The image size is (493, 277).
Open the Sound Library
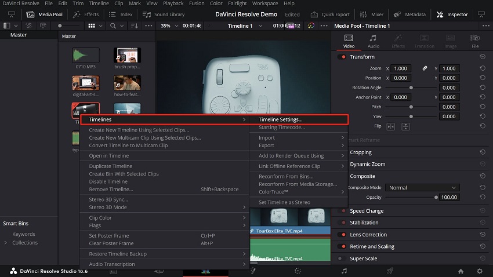(x=164, y=14)
